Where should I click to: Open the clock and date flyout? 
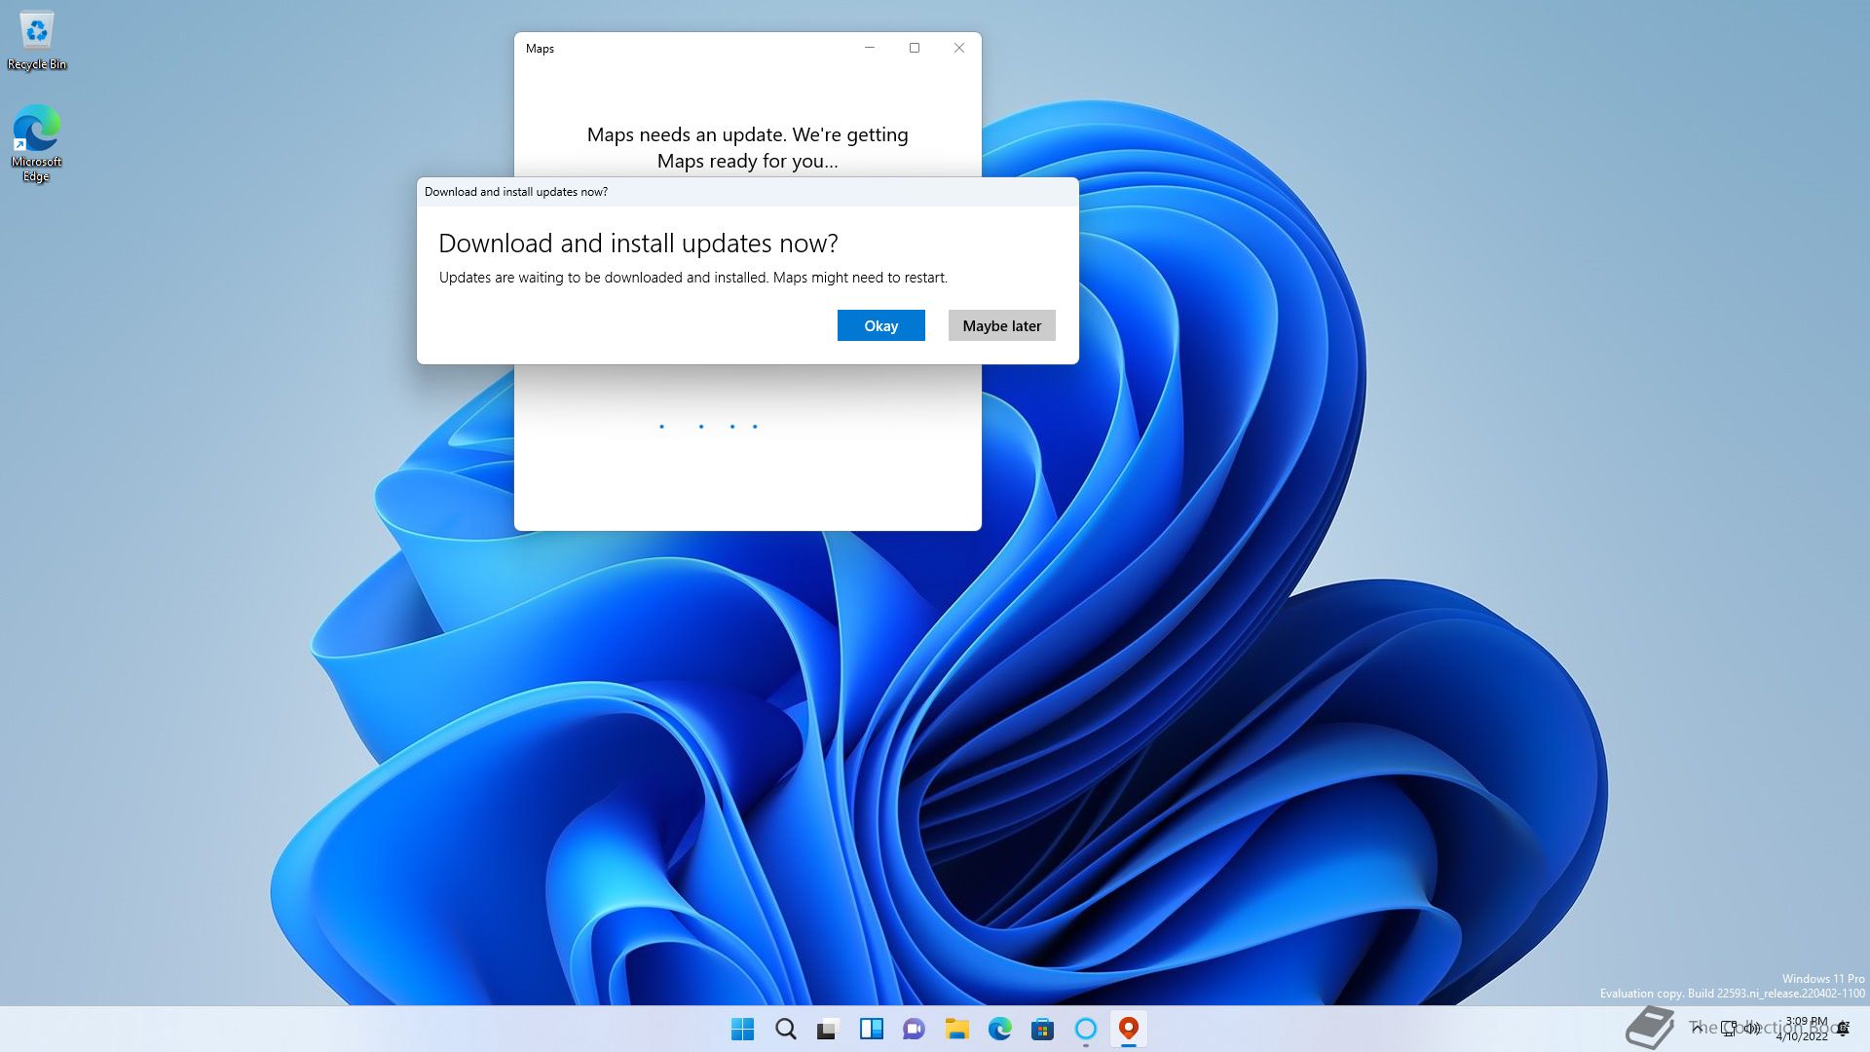(x=1805, y=1029)
